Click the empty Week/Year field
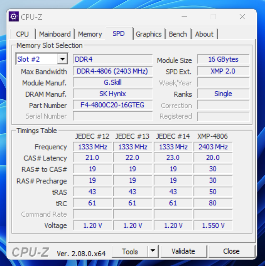 pos(223,82)
